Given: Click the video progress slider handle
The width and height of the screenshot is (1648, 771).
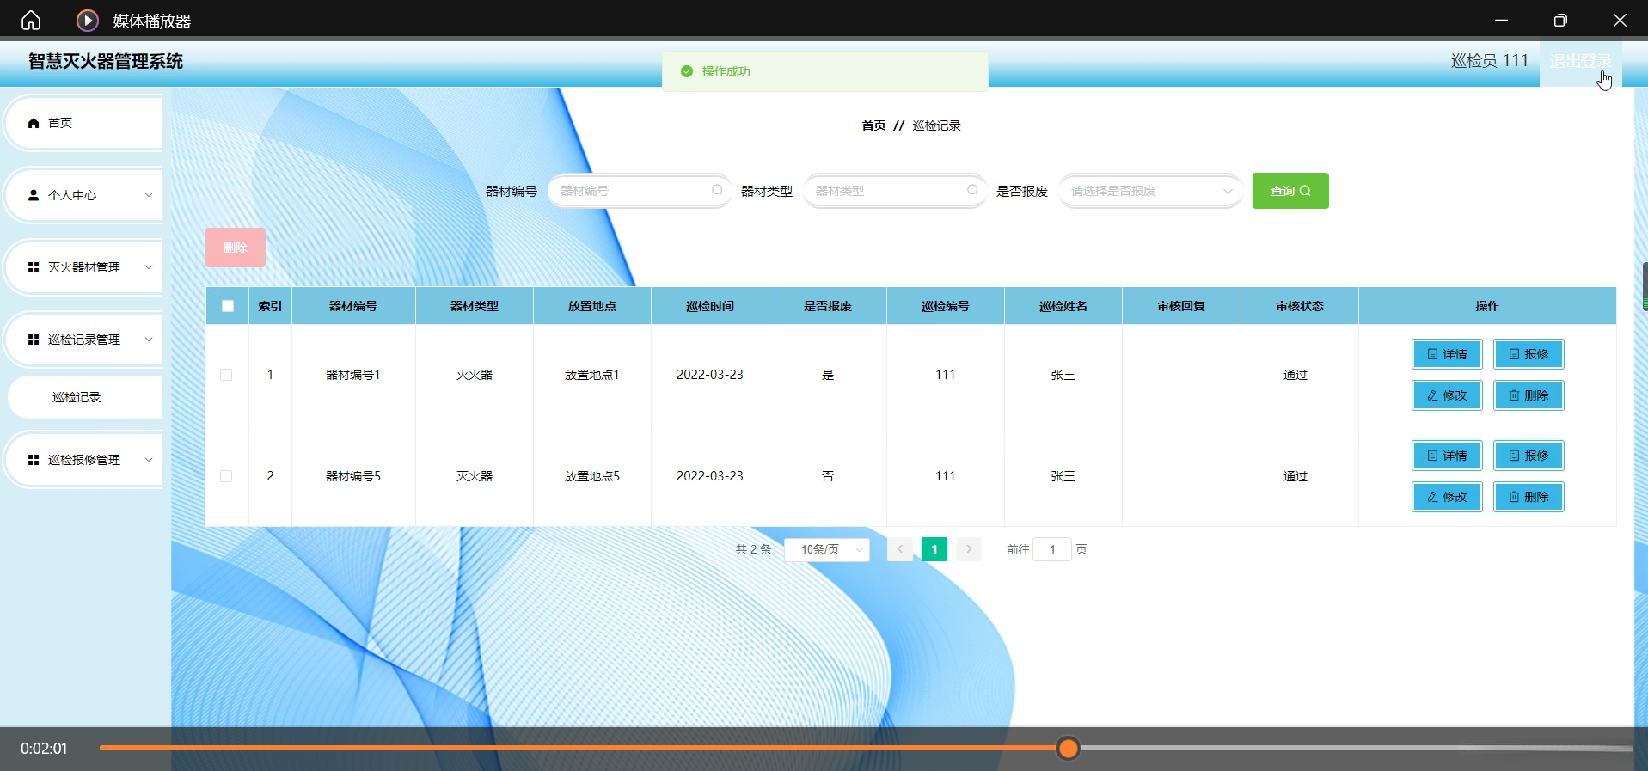Looking at the screenshot, I should (x=1068, y=749).
